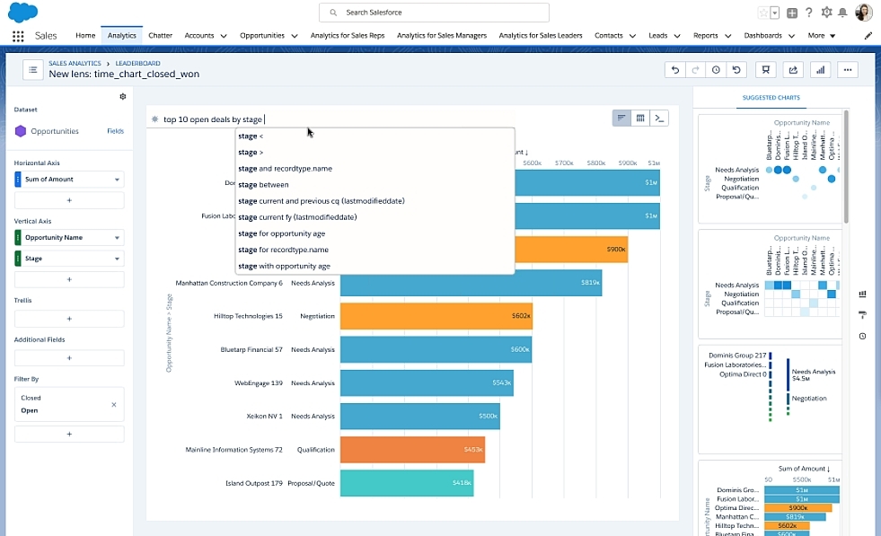Switch to SAQL query mode
881x536 pixels.
pos(659,118)
